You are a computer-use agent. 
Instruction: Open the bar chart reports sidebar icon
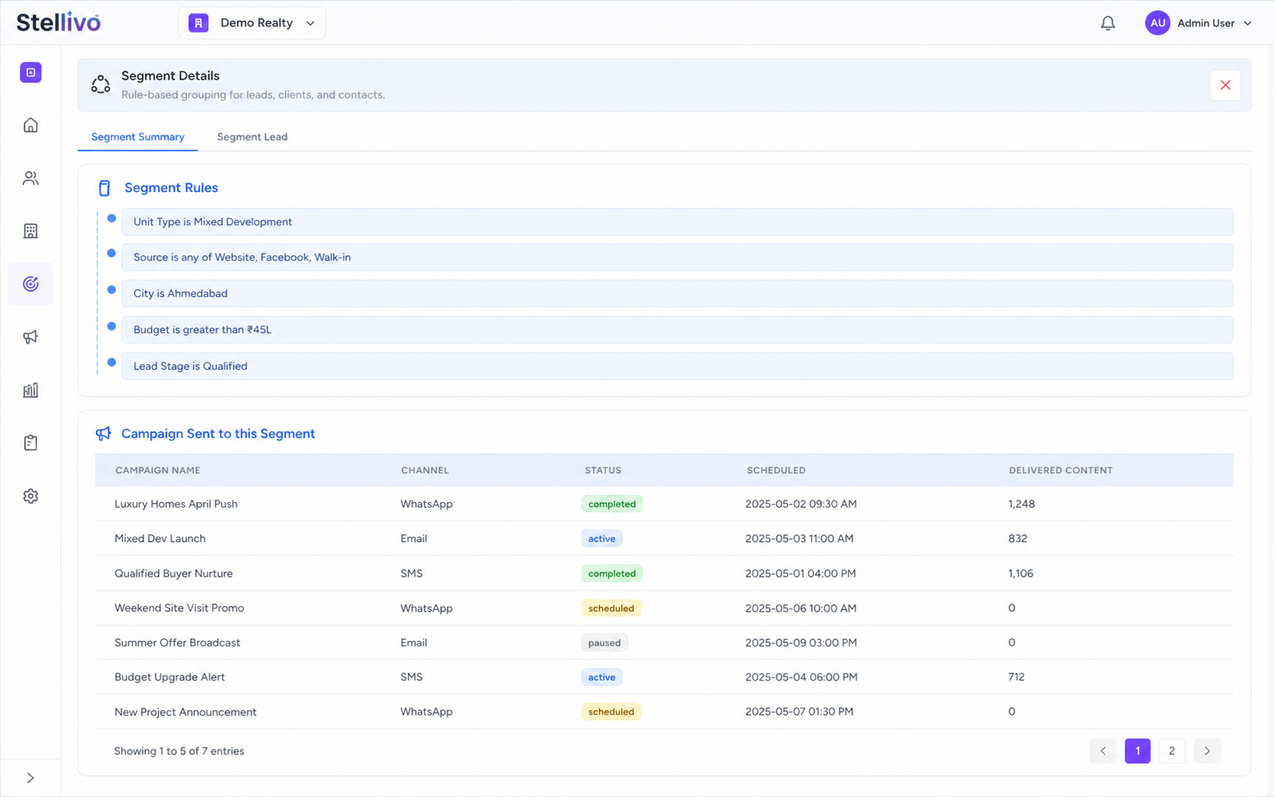[31, 390]
